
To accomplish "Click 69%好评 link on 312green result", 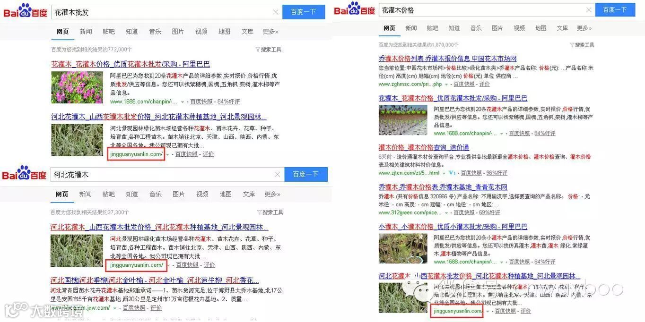I will coord(489,213).
